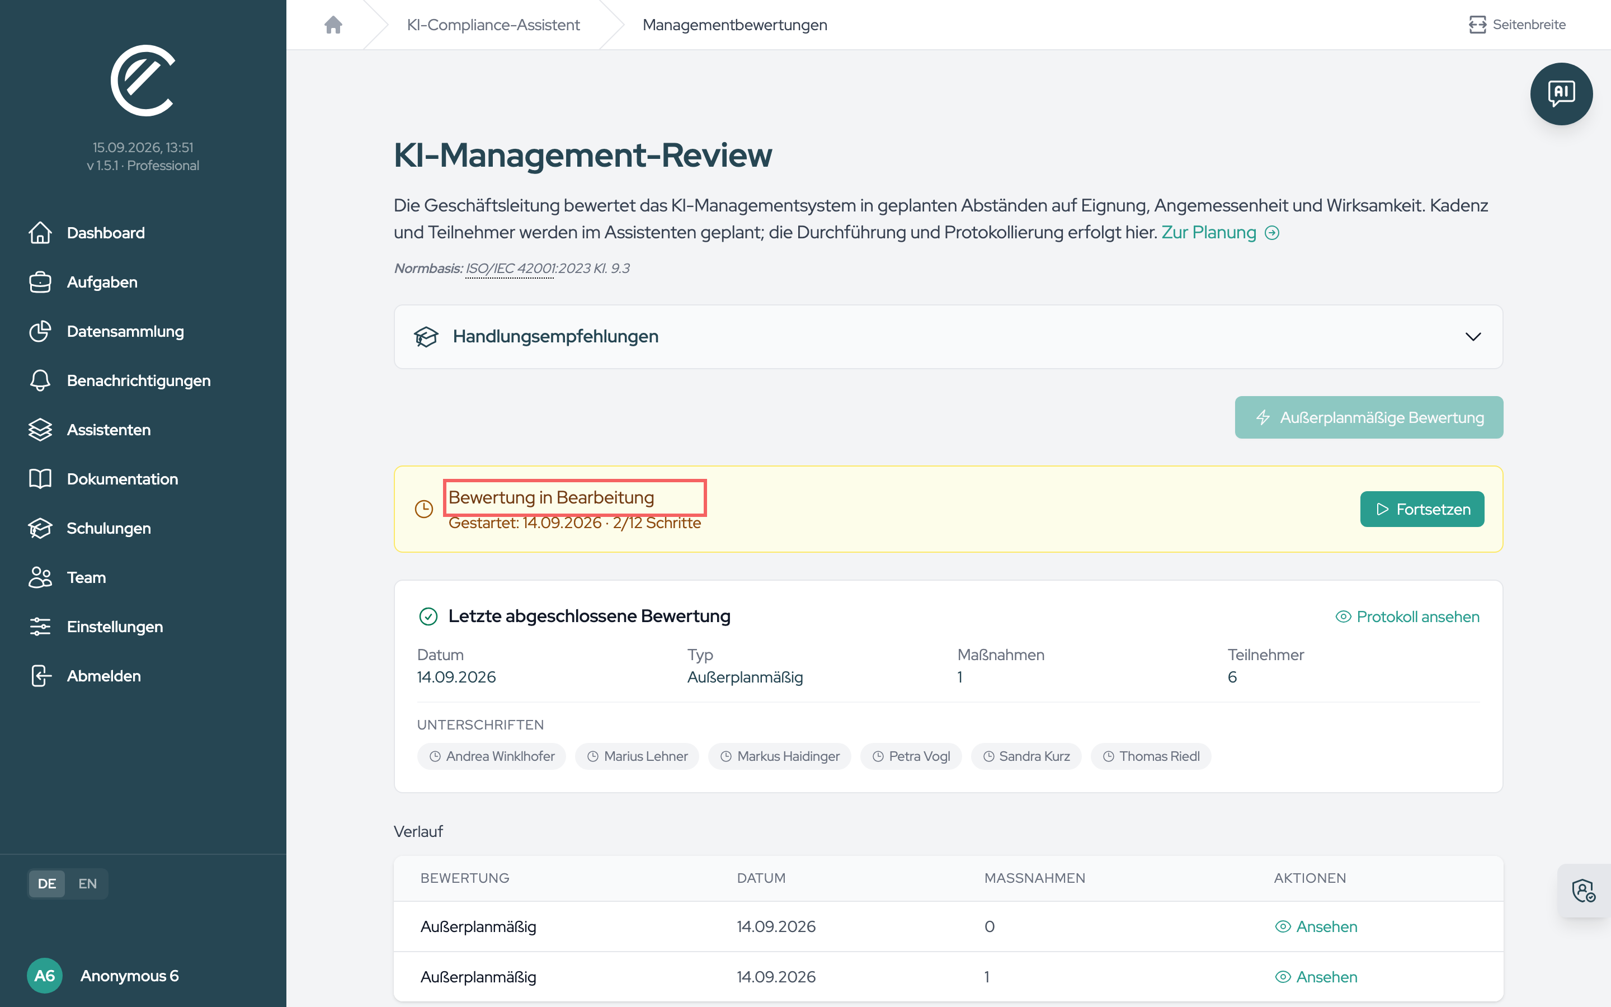Screen dimensions: 1611x1007
Task: Click the home breadcrumb icon
Action: [x=333, y=25]
